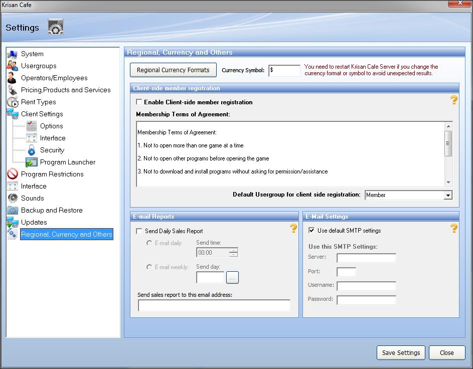Viewport: 473px width, 369px height.
Task: Open help question mark for E-Mail Settings
Action: pos(454,228)
